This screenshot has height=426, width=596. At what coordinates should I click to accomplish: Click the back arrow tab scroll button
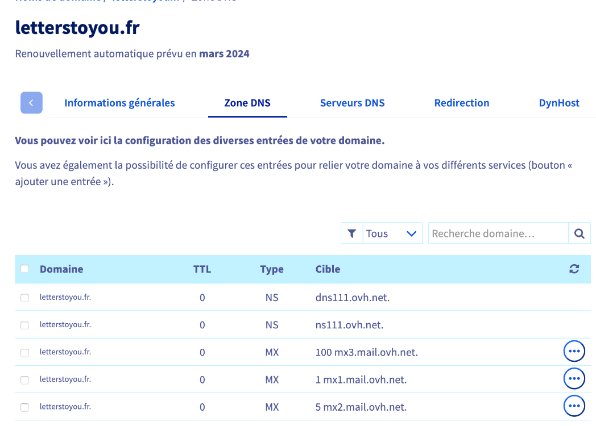pos(31,102)
